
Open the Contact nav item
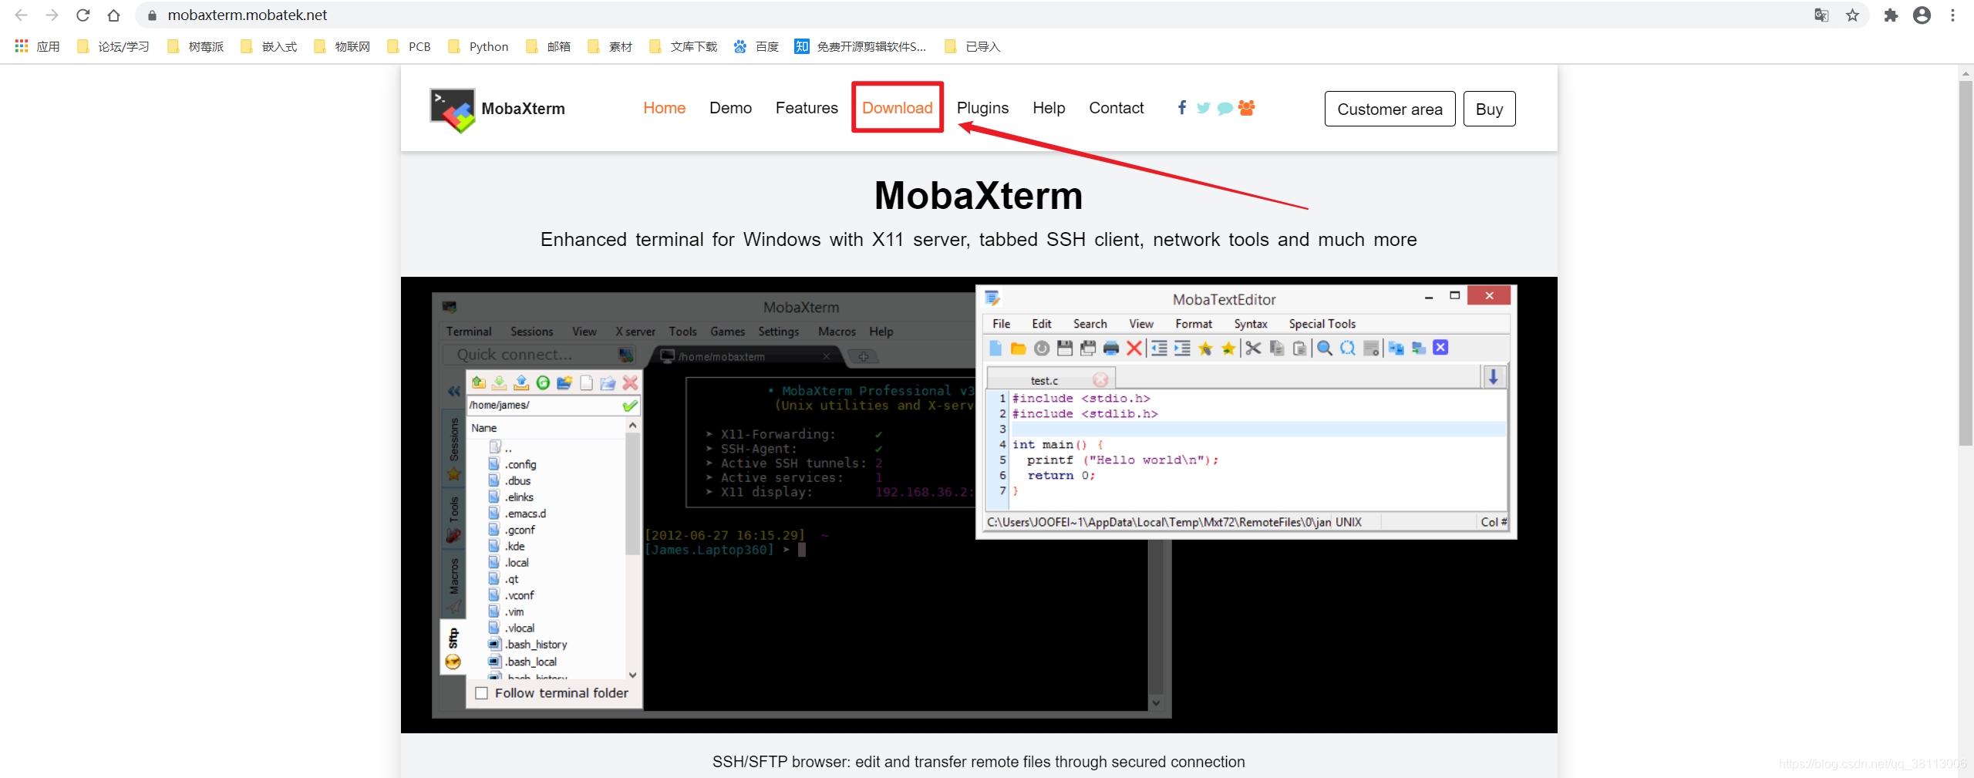click(x=1116, y=108)
